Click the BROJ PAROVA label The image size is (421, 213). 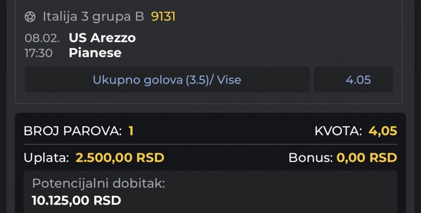[72, 131]
